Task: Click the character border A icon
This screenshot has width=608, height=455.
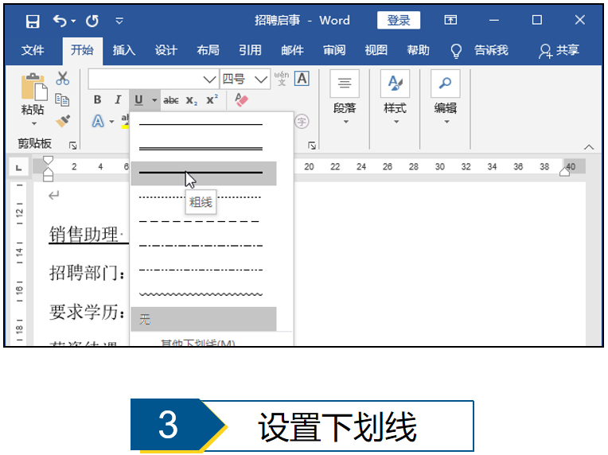Action: click(302, 78)
